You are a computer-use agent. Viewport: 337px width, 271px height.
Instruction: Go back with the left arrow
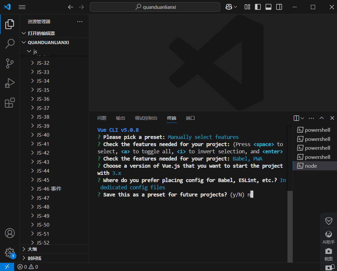(x=71, y=7)
